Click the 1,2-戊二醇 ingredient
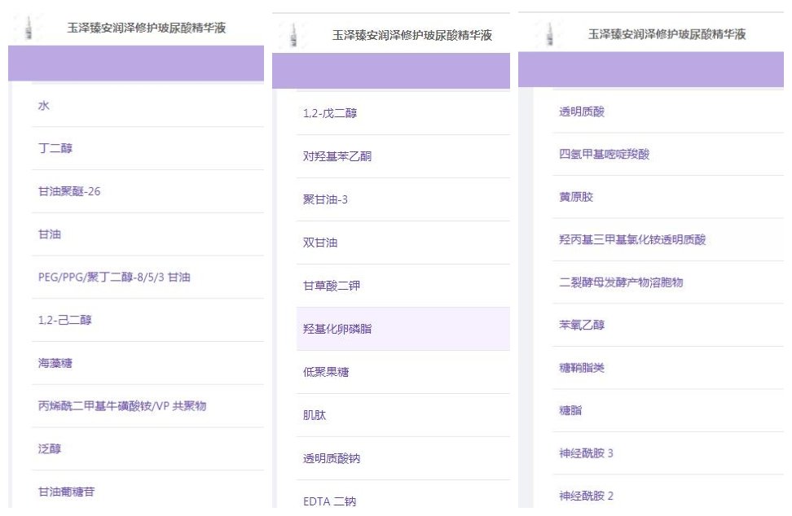The width and height of the screenshot is (792, 516). point(330,113)
